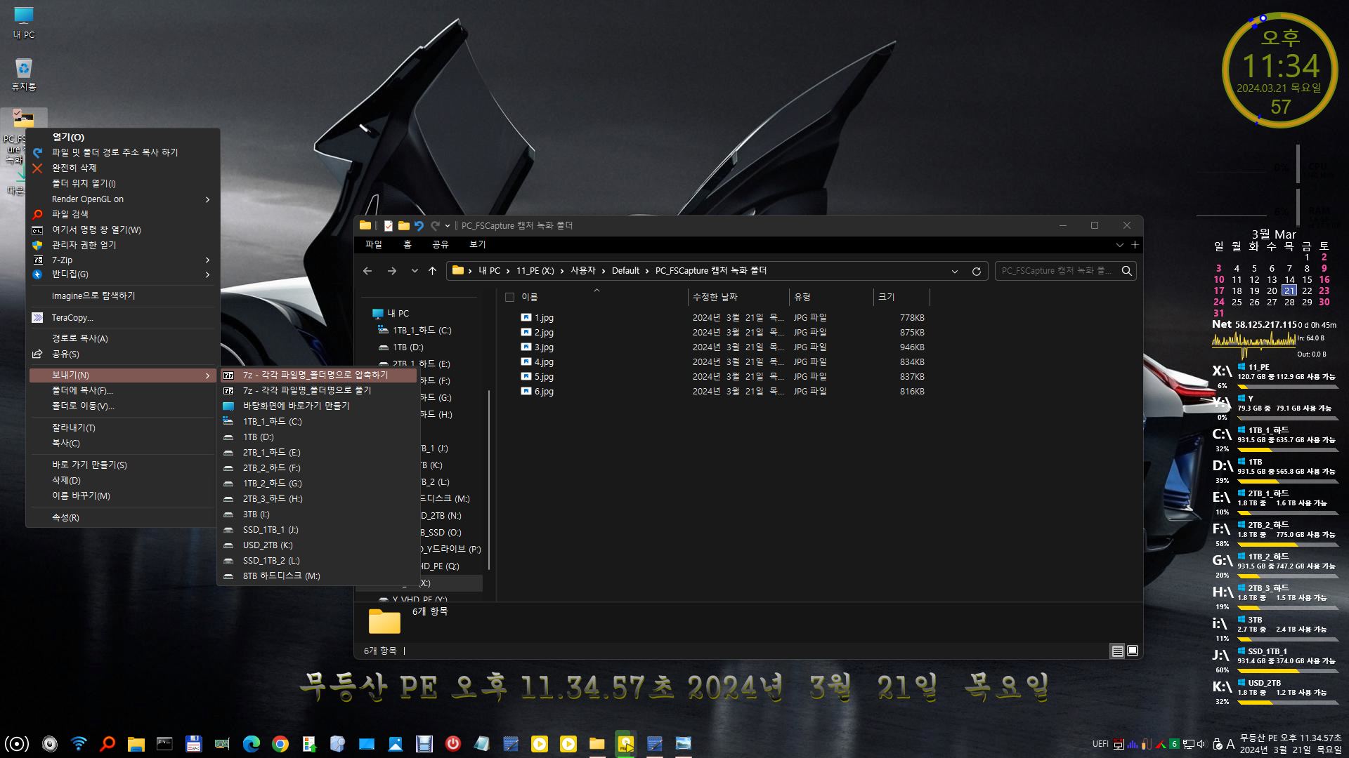Click the navigation pane vertical scrollbar
The height and width of the screenshot is (758, 1349).
[x=489, y=480]
